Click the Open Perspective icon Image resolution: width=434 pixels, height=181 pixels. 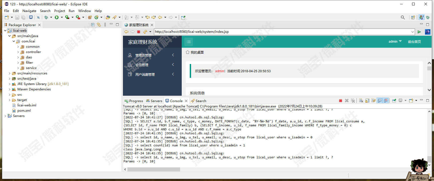click(x=413, y=17)
